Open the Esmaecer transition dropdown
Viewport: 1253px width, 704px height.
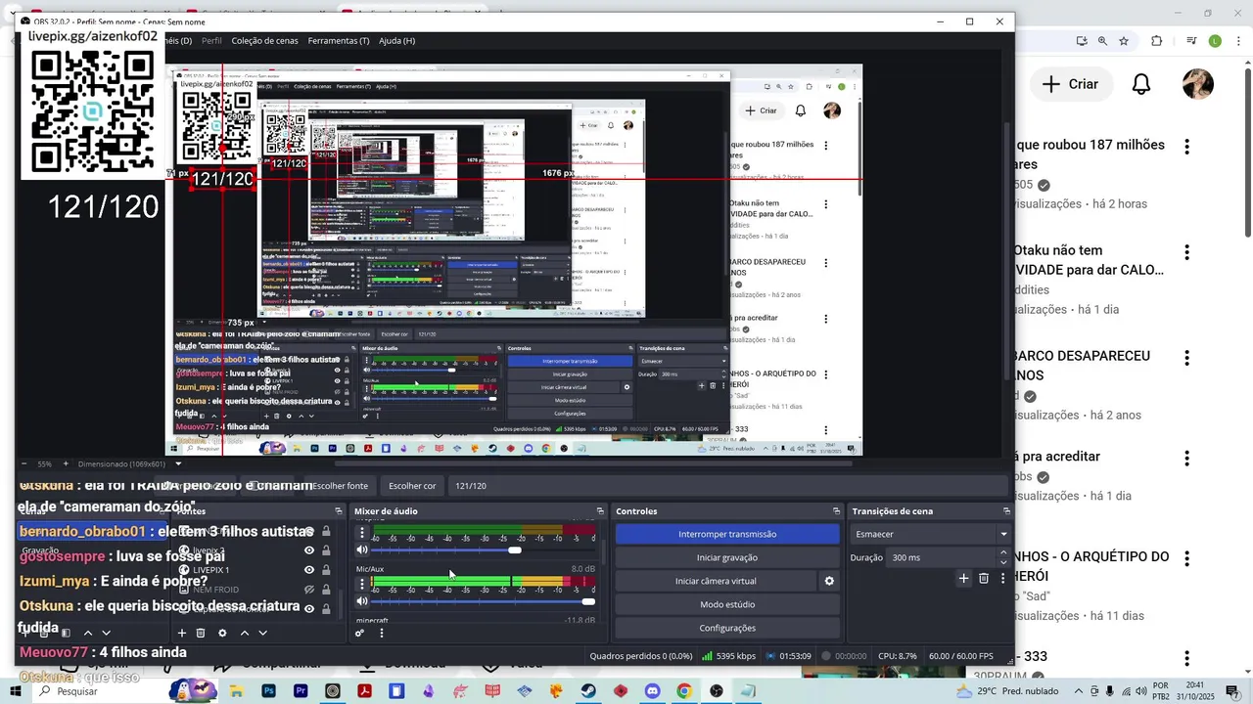[930, 534]
